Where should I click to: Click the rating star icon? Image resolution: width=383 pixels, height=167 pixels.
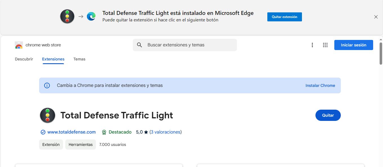click(146, 132)
